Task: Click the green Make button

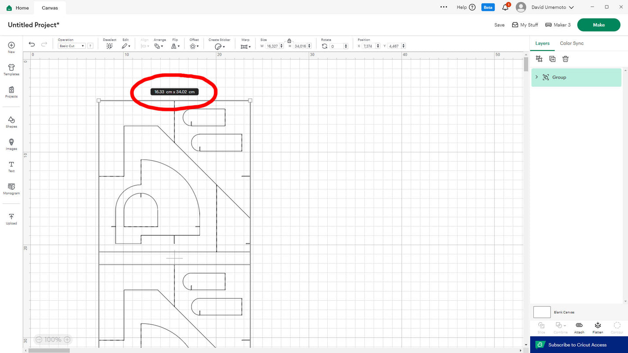Action: pos(598,25)
